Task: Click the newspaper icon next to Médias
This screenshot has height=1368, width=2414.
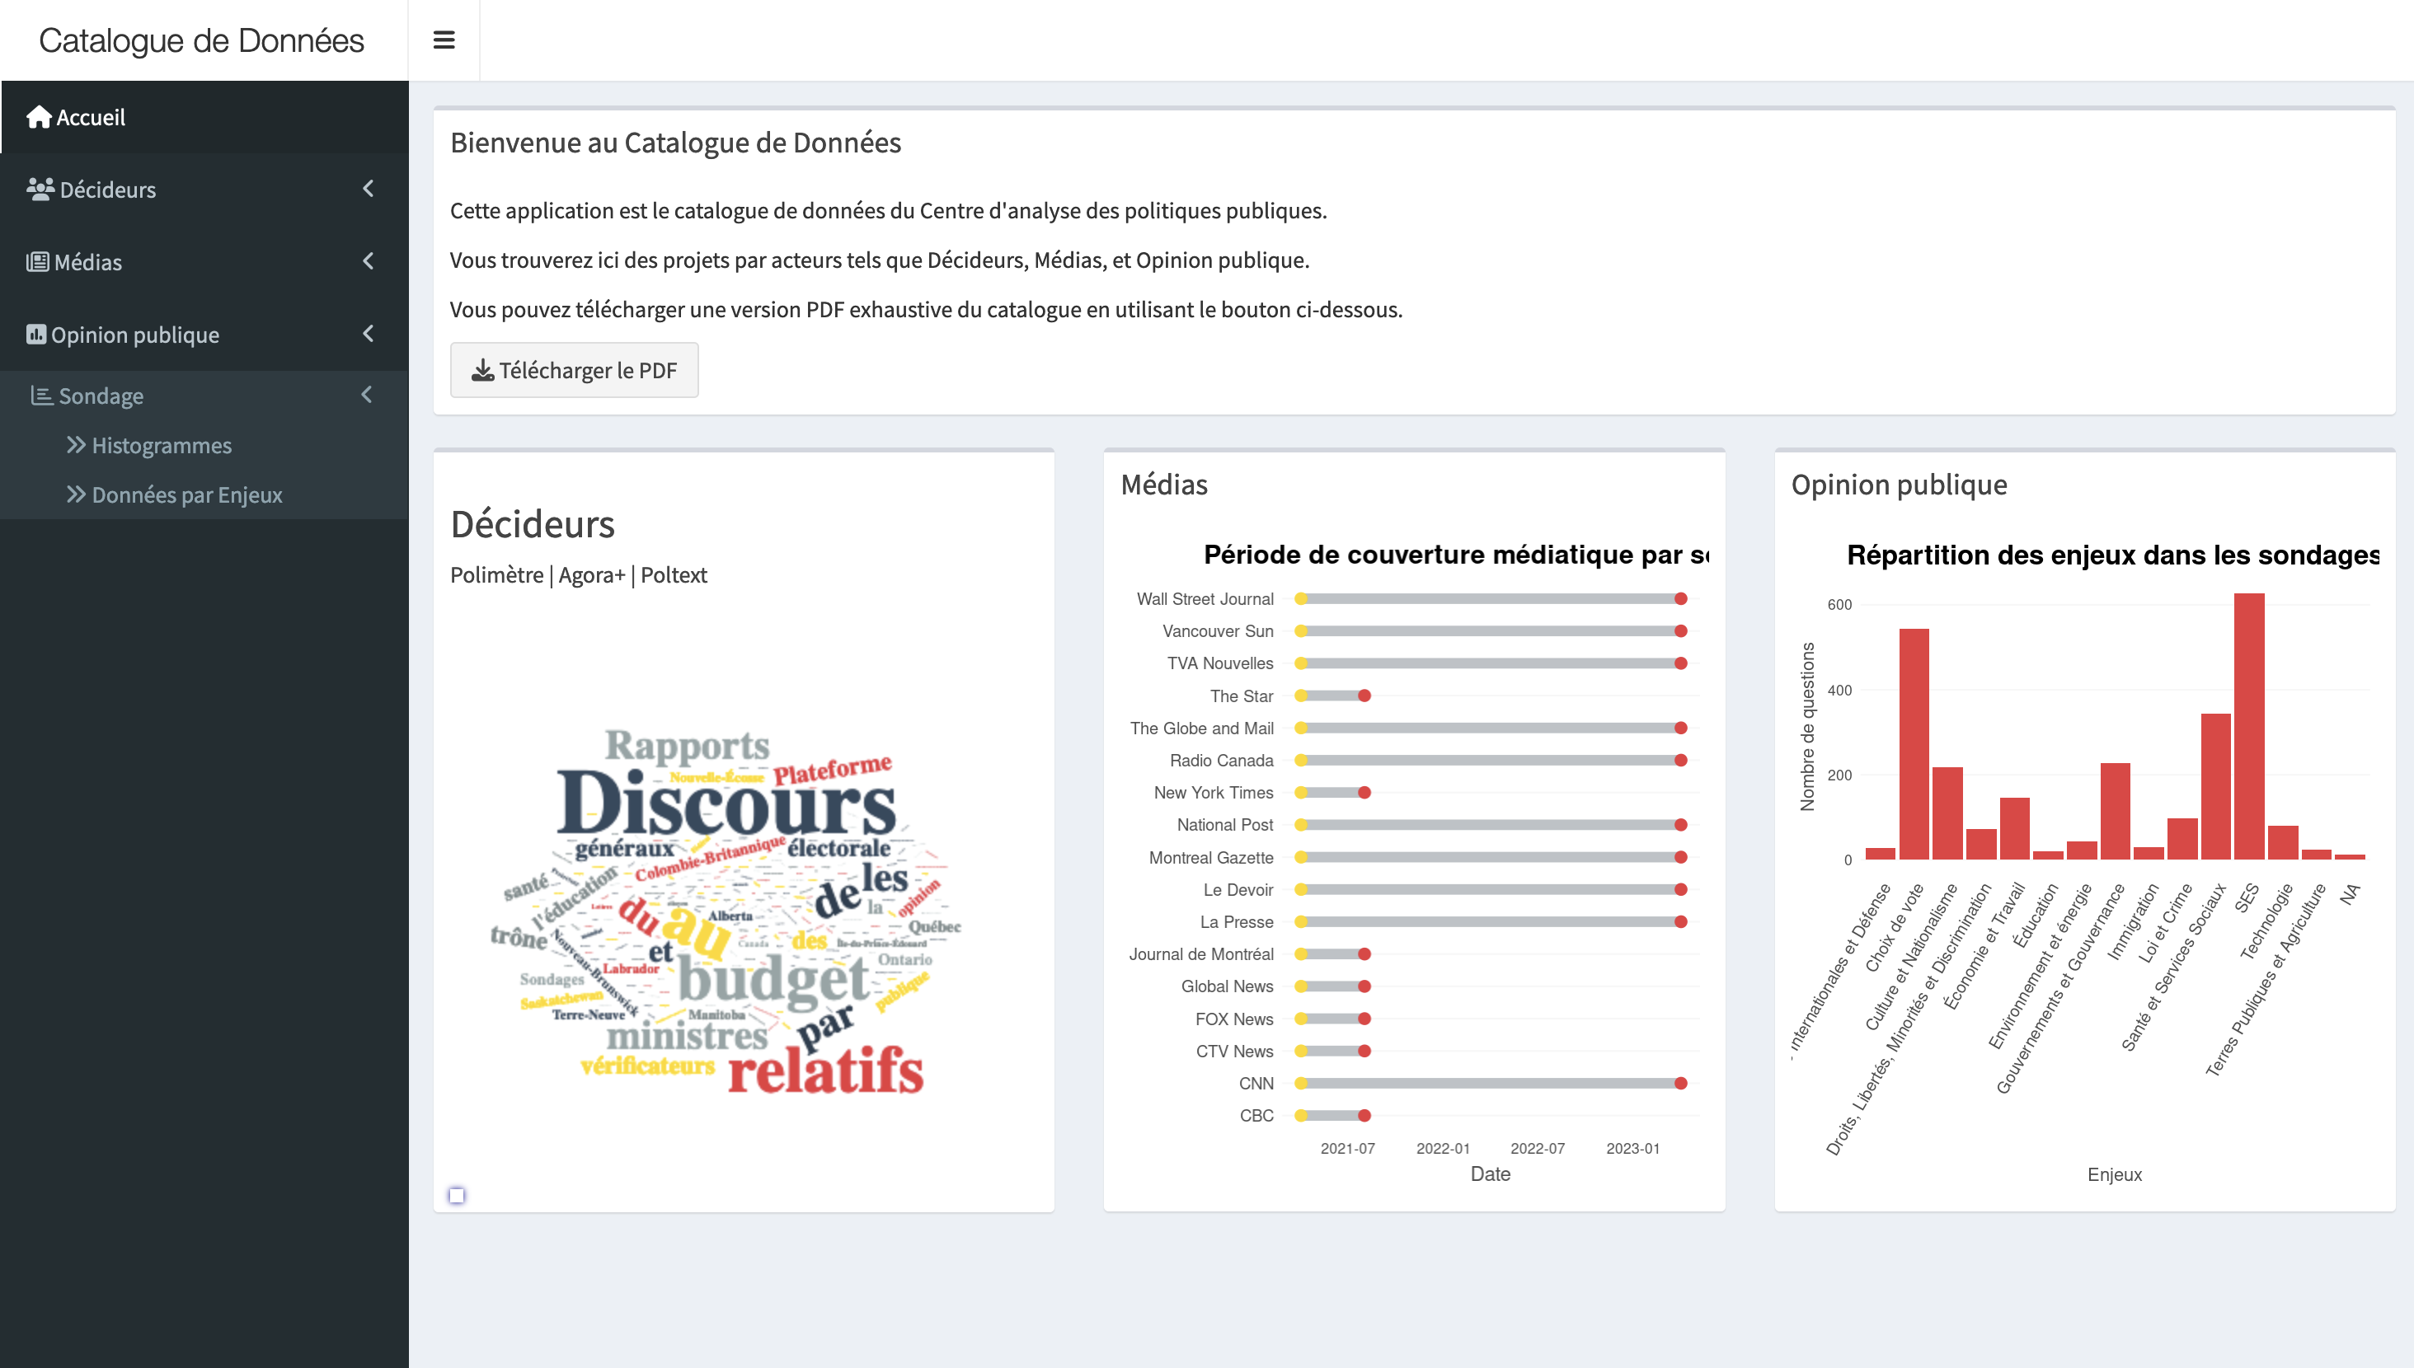Action: tap(38, 262)
